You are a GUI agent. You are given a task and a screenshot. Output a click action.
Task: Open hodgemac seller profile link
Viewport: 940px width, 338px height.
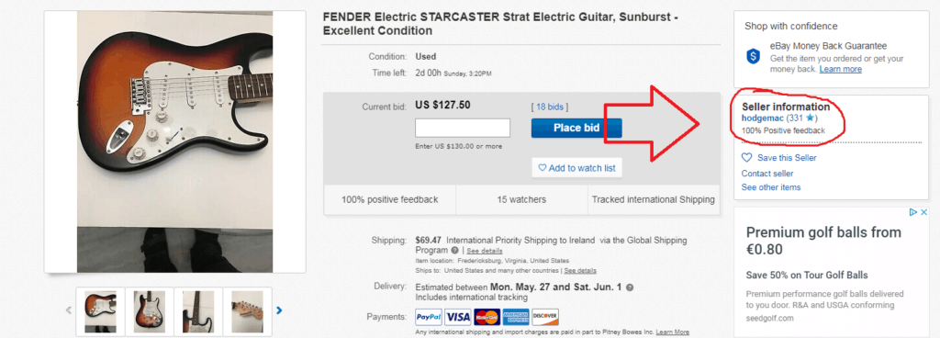coord(762,118)
